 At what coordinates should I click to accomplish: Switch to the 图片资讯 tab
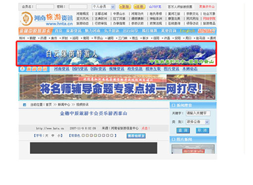[172, 69]
